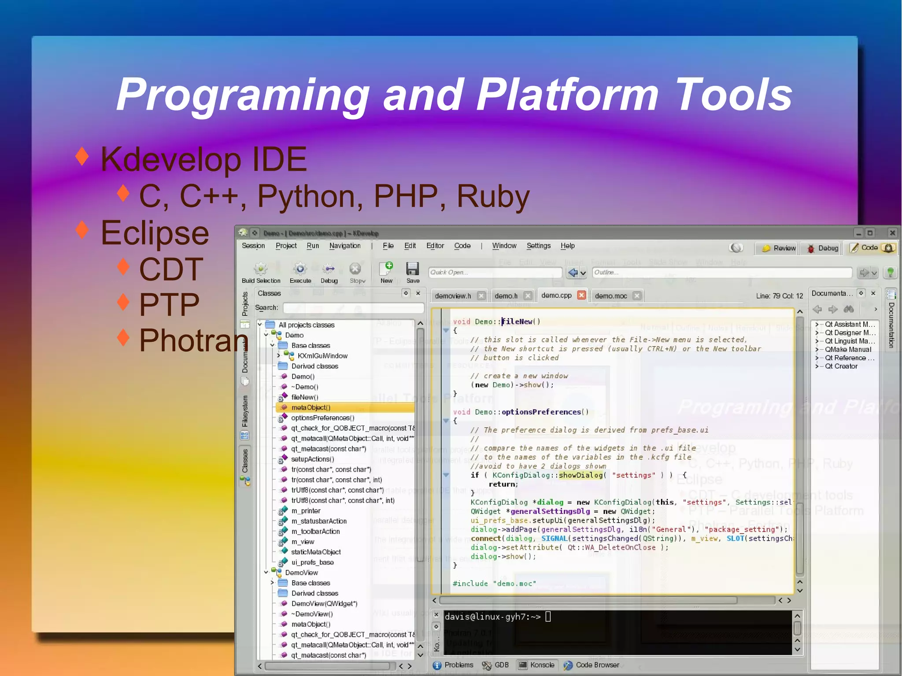
Task: Select m_printer member in class tree
Action: tap(306, 511)
